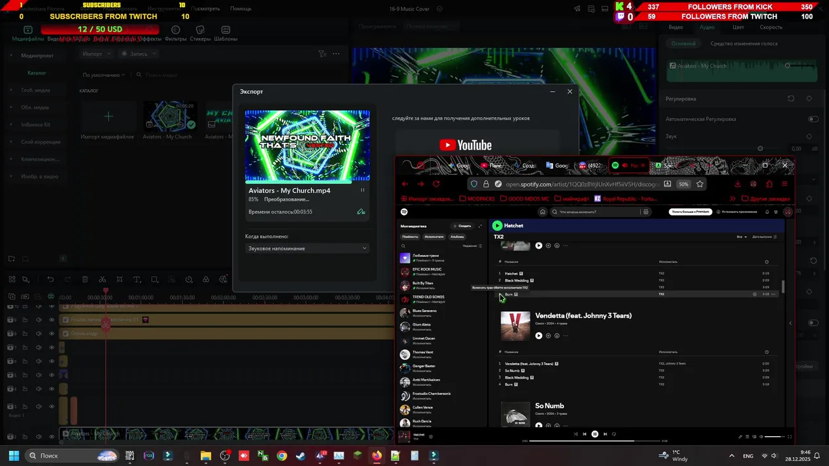The width and height of the screenshot is (829, 466).
Task: Click the export preview thumbnail
Action: 308,146
